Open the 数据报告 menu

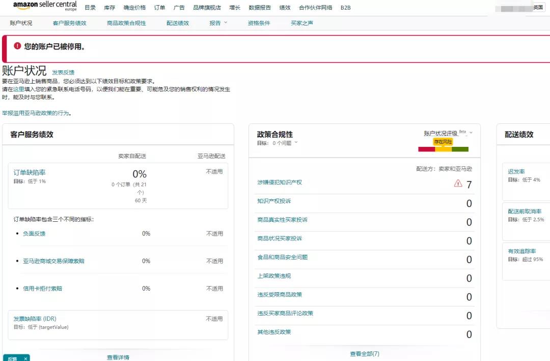[x=260, y=8]
